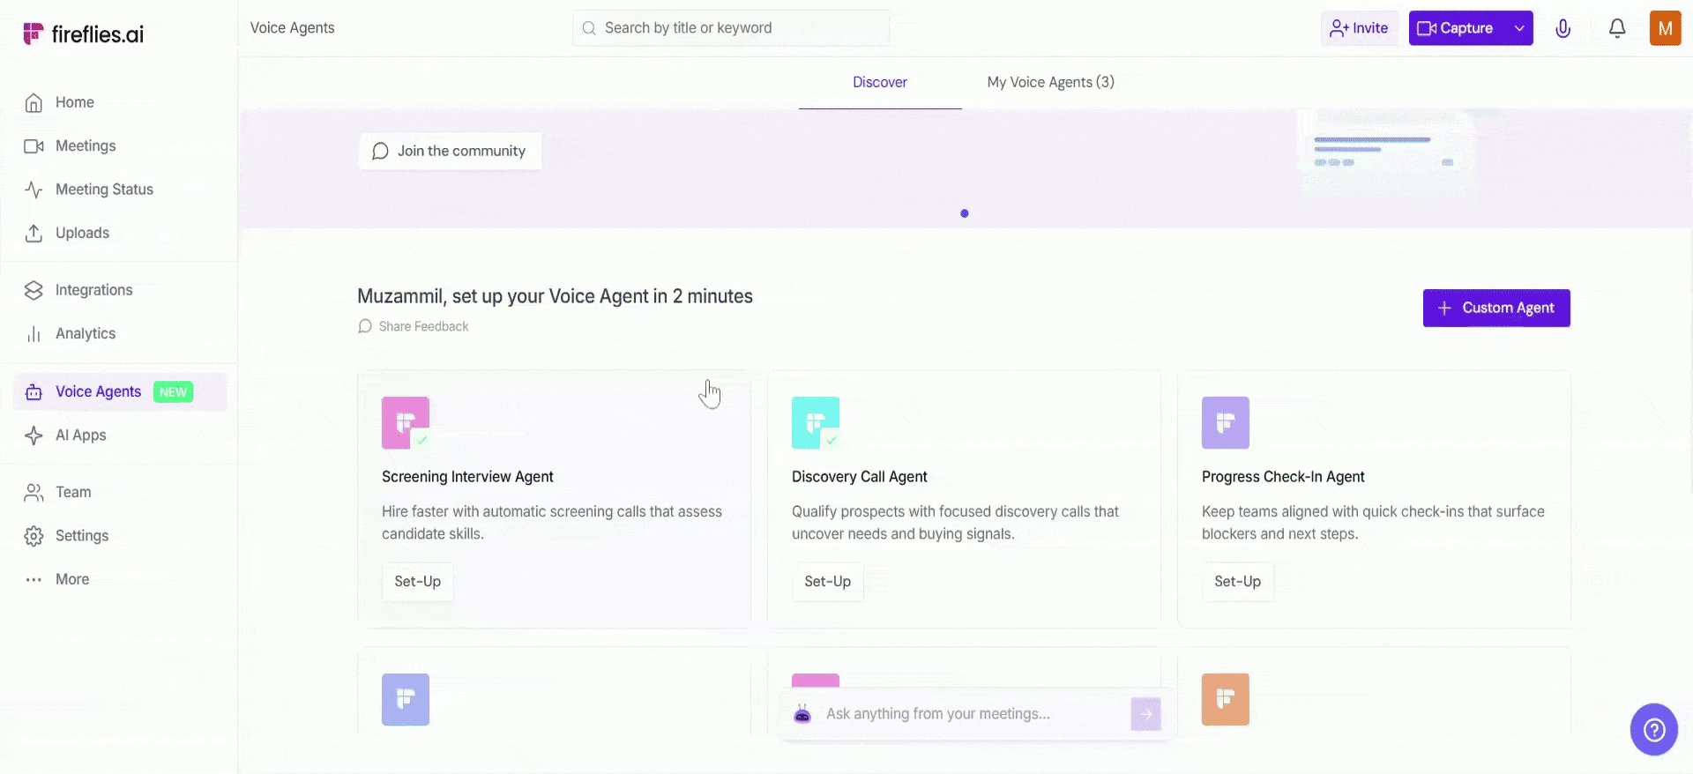Select Voice Agents sidebar item
1693x774 pixels.
tap(120, 391)
